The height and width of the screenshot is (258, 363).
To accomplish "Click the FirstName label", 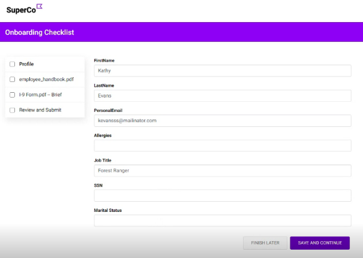I will pos(104,60).
